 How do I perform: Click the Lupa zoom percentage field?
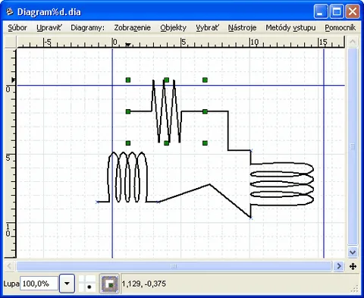pos(39,284)
